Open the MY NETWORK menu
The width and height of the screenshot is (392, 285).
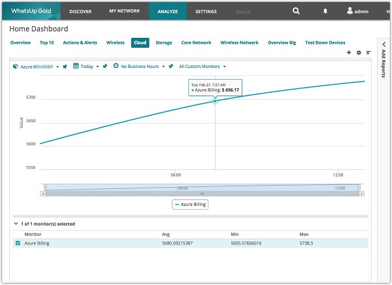125,11
